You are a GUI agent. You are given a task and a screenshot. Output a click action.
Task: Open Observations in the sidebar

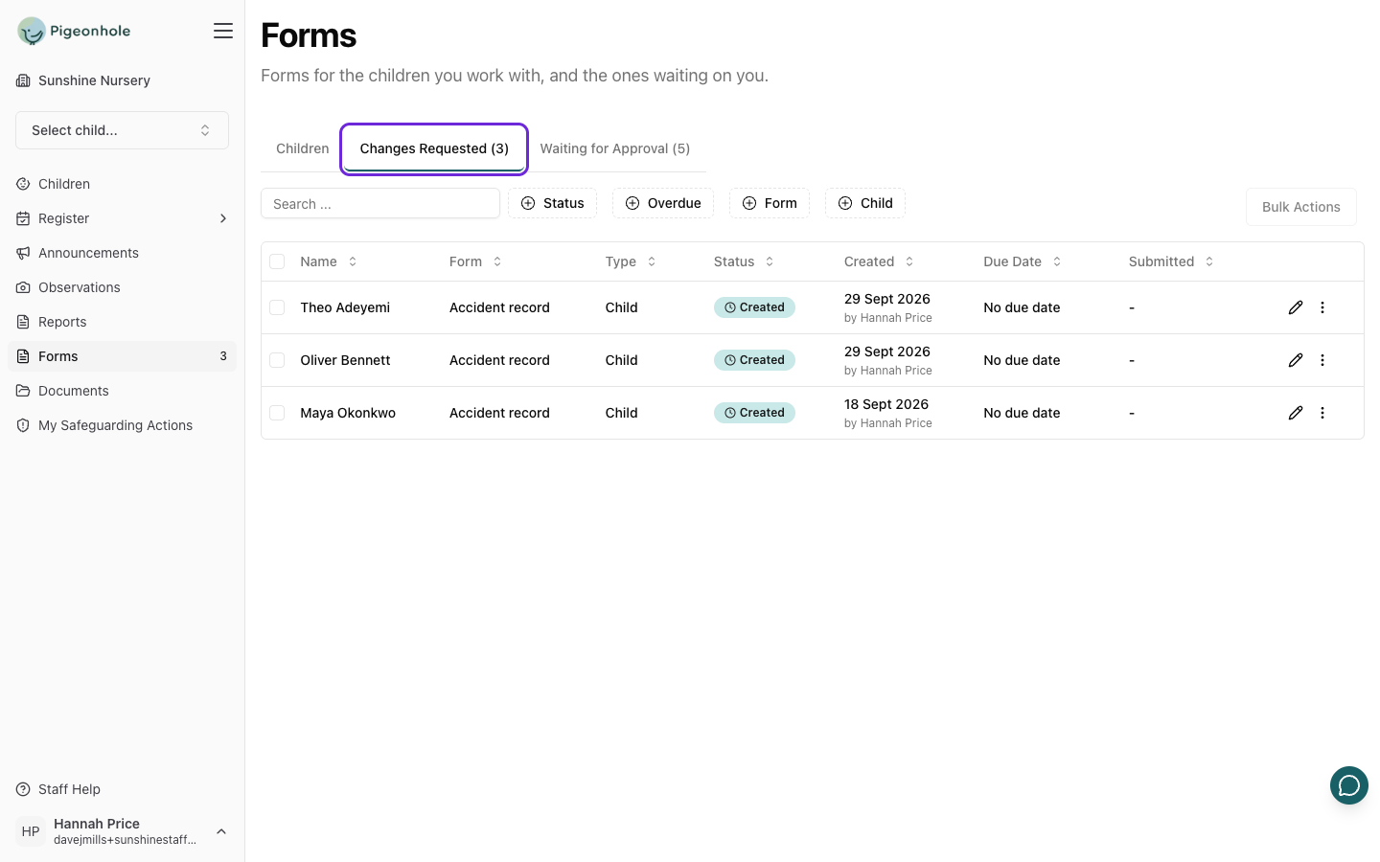tap(122, 287)
